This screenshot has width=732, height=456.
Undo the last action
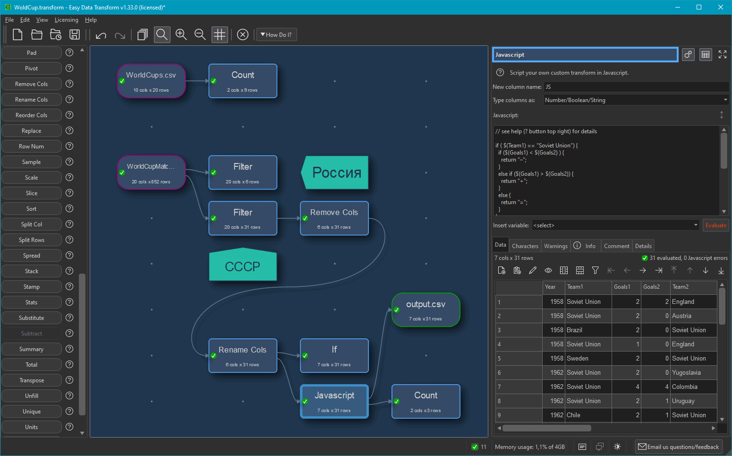coord(101,35)
